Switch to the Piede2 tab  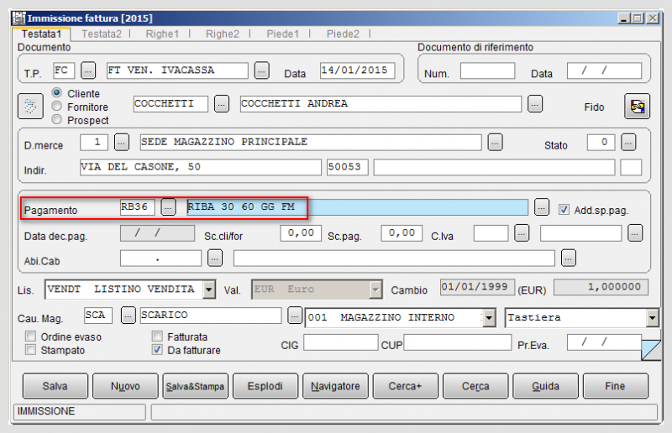click(x=343, y=34)
